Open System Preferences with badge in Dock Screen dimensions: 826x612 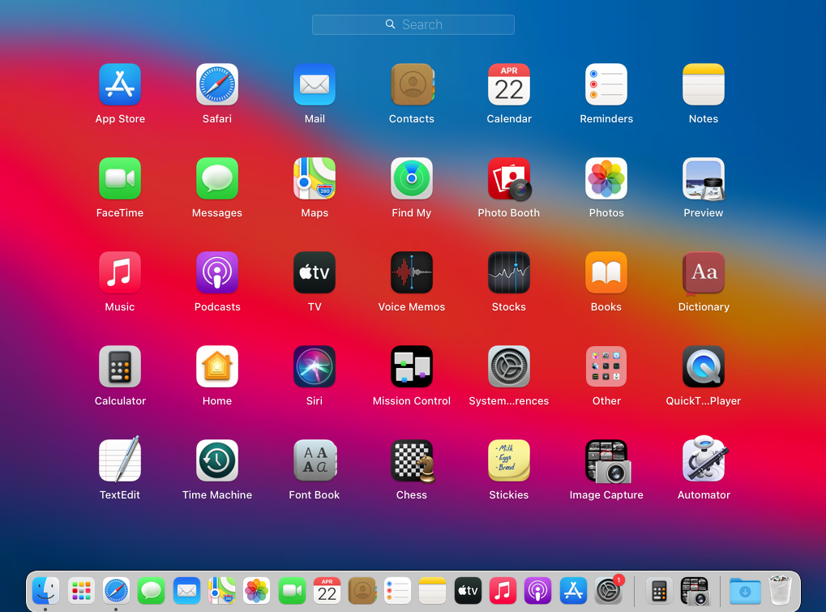(x=609, y=590)
